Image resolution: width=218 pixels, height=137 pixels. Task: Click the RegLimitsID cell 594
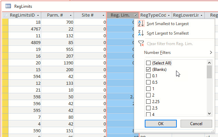click(25, 76)
